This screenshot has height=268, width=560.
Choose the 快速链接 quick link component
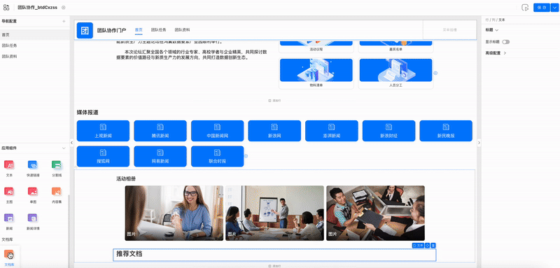(x=32, y=165)
